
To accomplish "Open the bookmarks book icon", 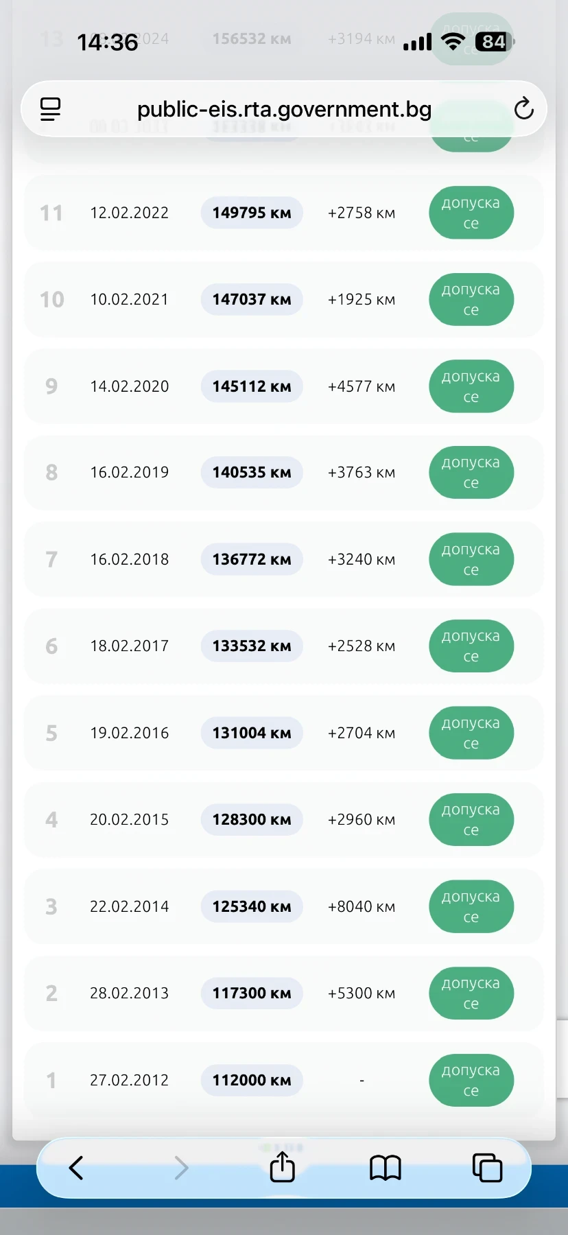I will [x=385, y=1167].
